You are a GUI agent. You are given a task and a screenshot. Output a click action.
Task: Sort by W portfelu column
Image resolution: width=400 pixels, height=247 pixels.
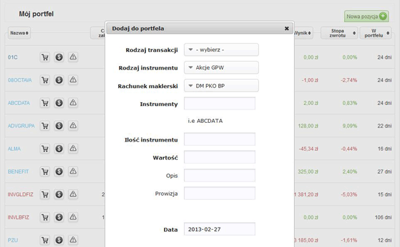(375, 33)
